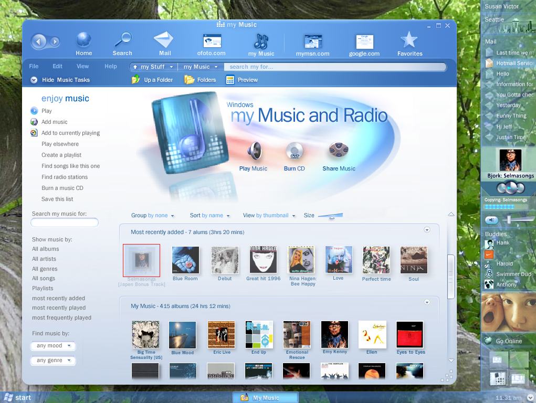Click Burn a music CD
This screenshot has width=536, height=403.
click(x=62, y=188)
